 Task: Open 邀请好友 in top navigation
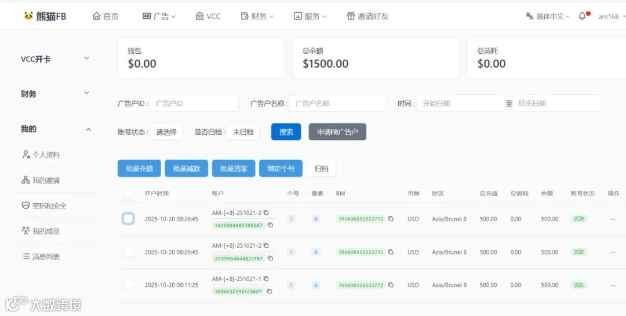[x=367, y=16]
